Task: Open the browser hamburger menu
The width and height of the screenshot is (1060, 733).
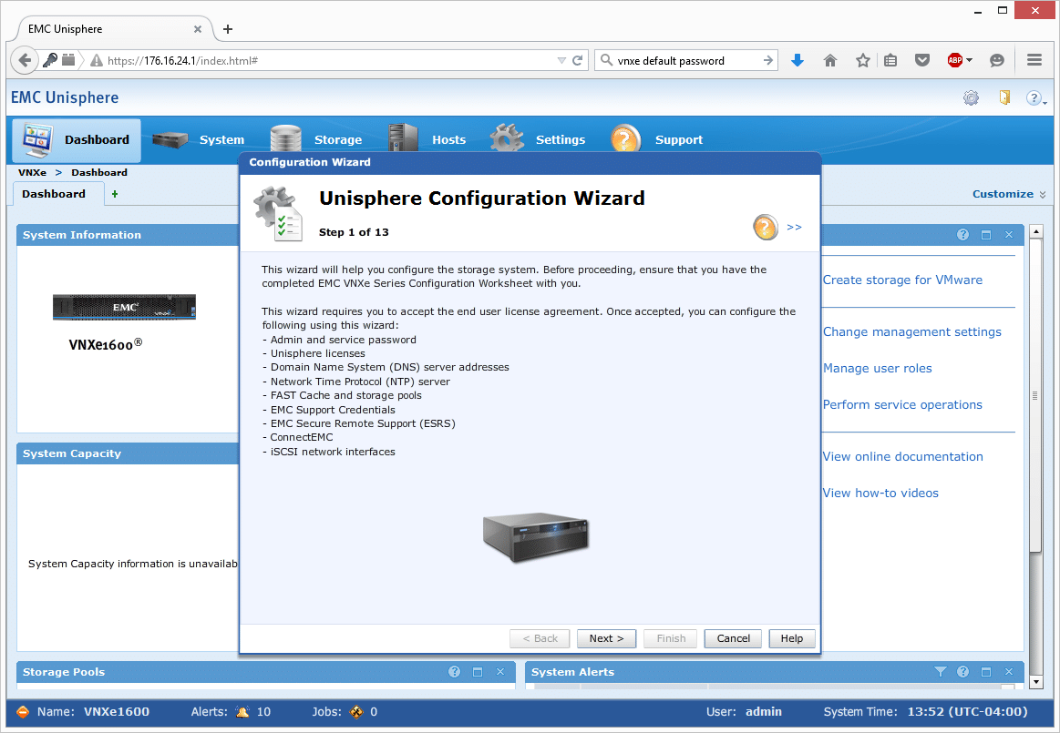Action: (x=1034, y=60)
